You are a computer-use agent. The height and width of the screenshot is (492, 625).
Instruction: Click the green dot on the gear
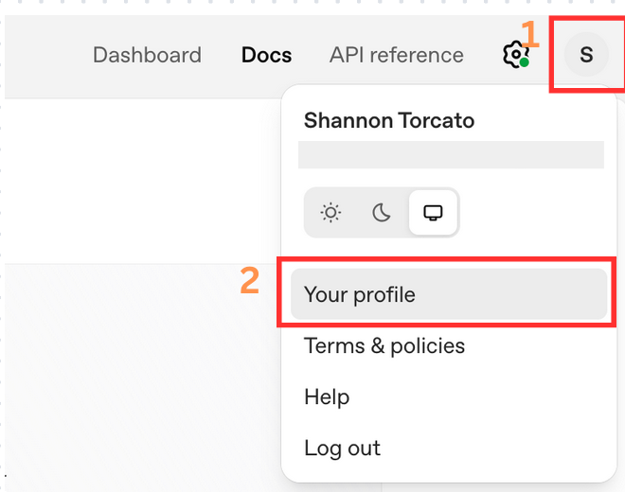click(x=525, y=62)
